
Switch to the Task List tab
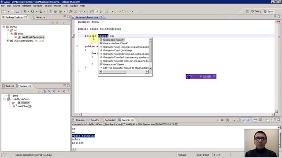point(8,86)
